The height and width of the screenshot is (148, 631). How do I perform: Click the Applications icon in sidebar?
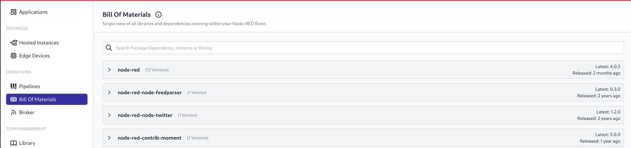tap(13, 12)
